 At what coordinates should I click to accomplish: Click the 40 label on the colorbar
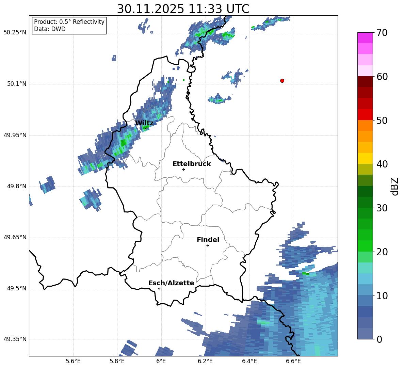pos(382,164)
